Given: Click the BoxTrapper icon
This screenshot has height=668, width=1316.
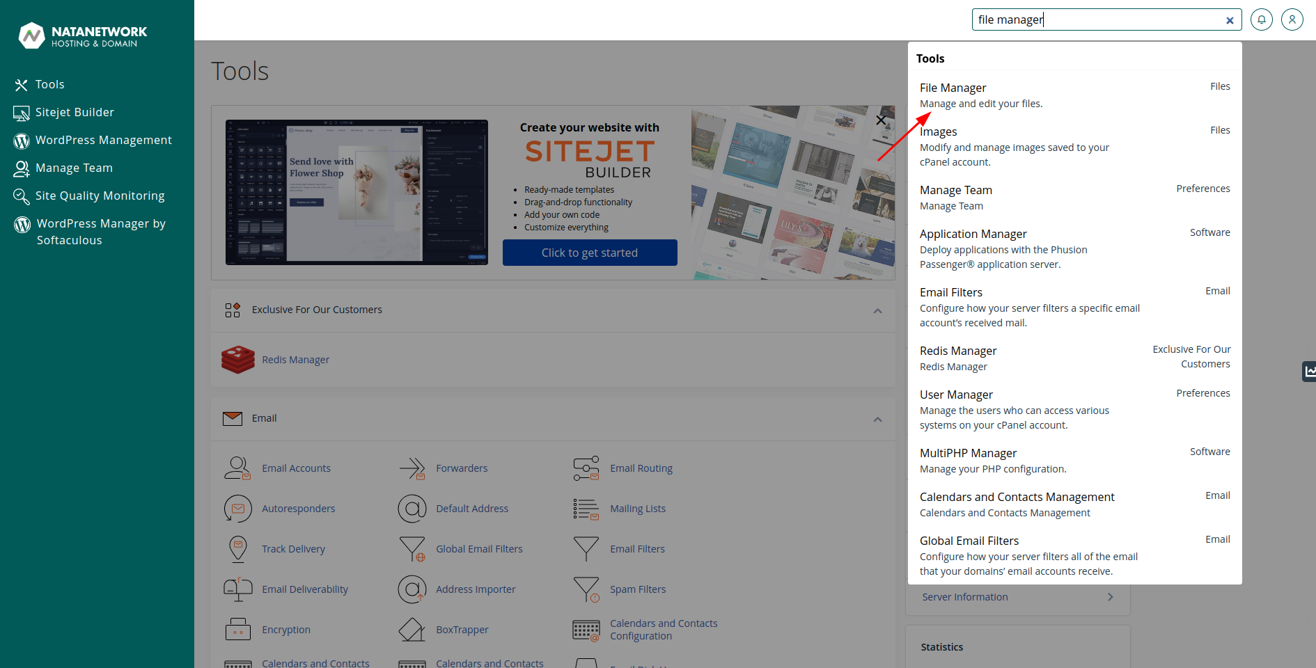Looking at the screenshot, I should [412, 630].
